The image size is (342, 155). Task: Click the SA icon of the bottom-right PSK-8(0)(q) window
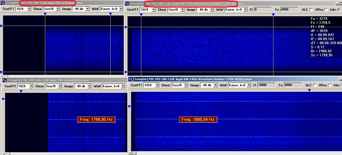[x=131, y=79]
